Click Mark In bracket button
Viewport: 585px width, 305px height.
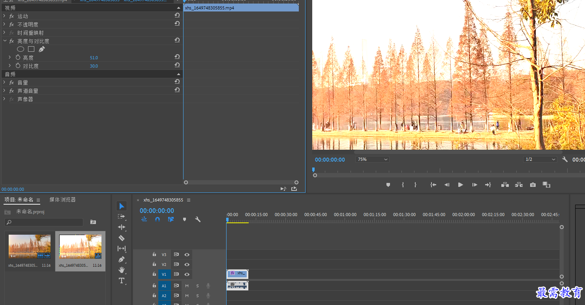[403, 185]
